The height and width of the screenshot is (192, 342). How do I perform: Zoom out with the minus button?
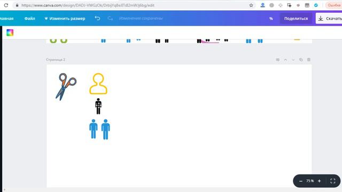tap(301, 181)
